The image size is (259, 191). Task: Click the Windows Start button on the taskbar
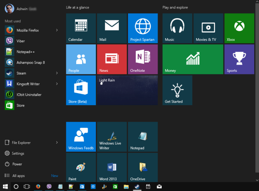(5, 187)
